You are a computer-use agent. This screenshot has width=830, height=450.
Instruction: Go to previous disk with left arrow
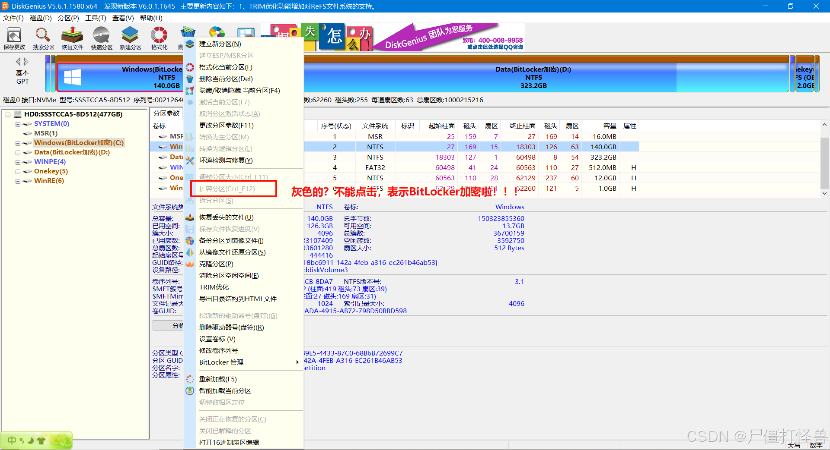(x=18, y=61)
